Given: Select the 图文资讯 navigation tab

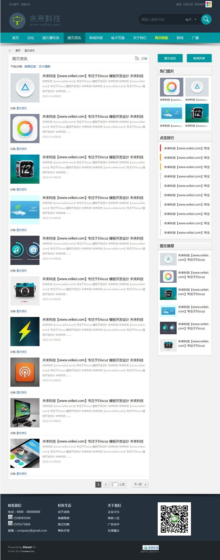Looking at the screenshot, I should [74, 38].
